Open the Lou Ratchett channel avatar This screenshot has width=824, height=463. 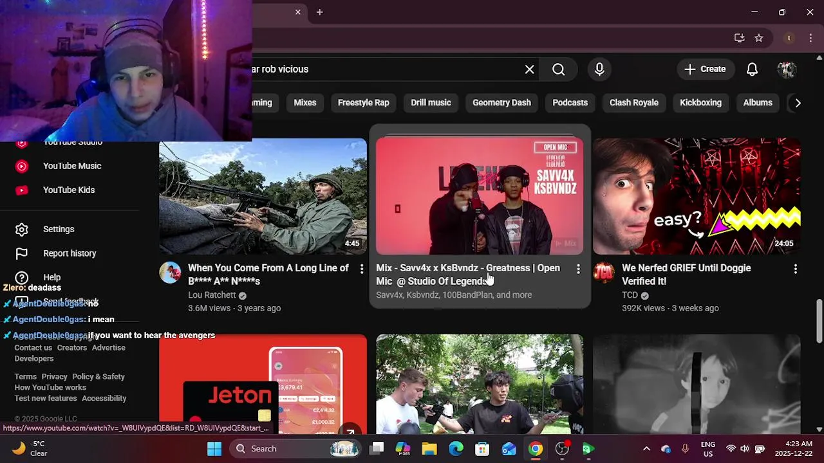tap(170, 273)
